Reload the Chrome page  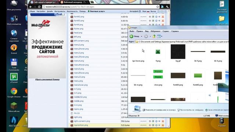pyautogui.click(x=39, y=7)
